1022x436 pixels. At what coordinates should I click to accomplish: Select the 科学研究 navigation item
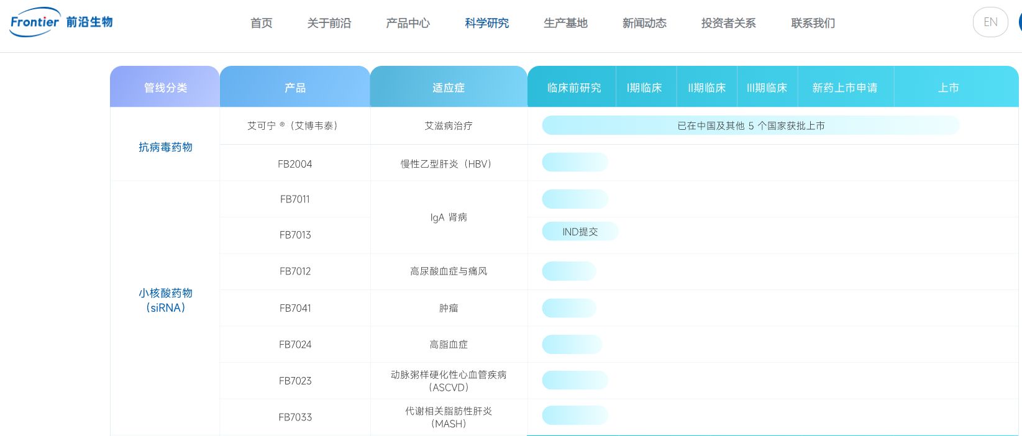(486, 23)
